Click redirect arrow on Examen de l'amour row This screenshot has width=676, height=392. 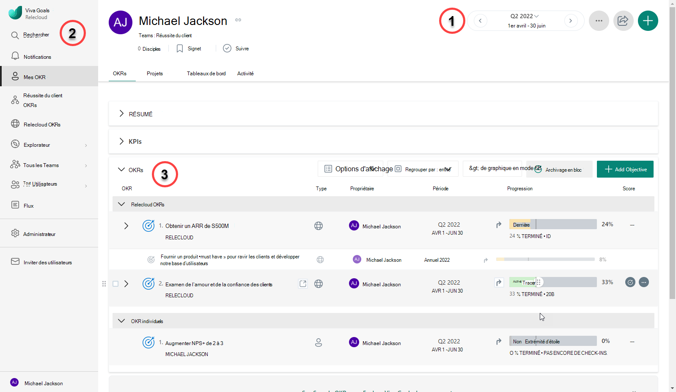tap(499, 282)
